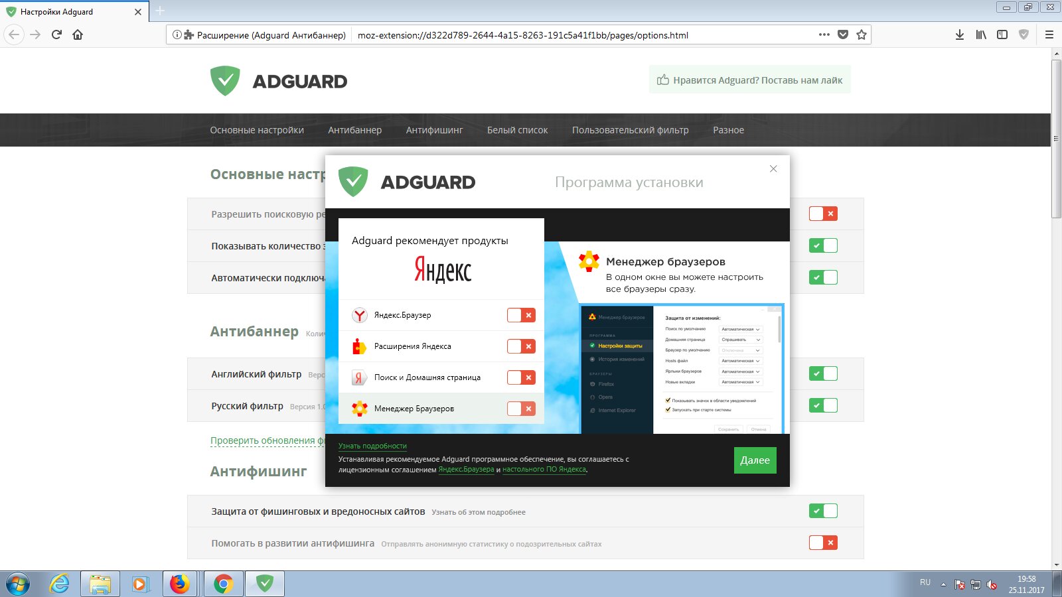Click the Яндекс.Браузер icon in the installer list
This screenshot has width=1062, height=597.
click(360, 315)
